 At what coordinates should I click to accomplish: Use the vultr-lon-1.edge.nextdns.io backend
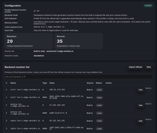click(140, 90)
